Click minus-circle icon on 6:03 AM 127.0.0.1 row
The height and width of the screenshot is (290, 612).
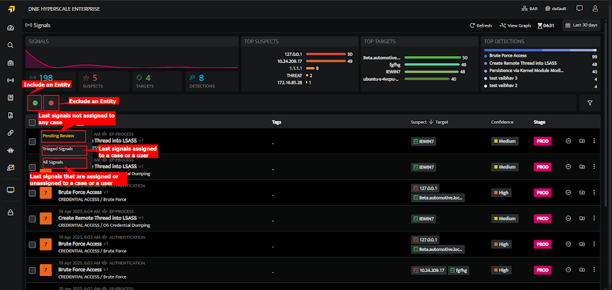point(569,244)
